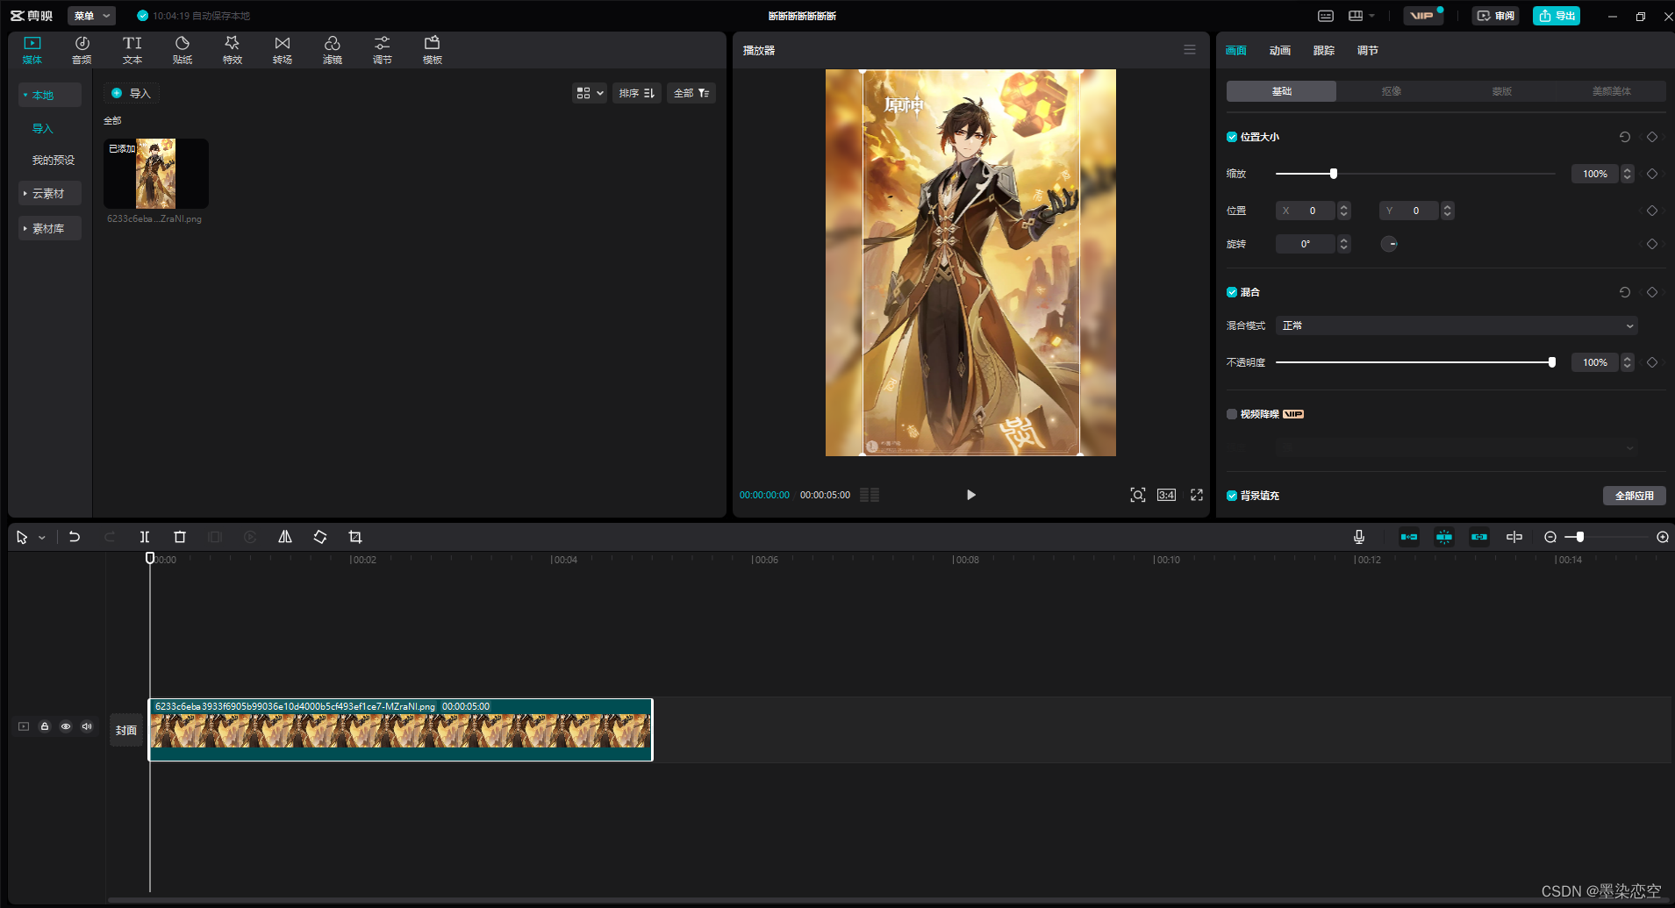Viewport: 1675px width, 908px height.
Task: Switch to the 跟踪 tab
Action: pyautogui.click(x=1324, y=51)
